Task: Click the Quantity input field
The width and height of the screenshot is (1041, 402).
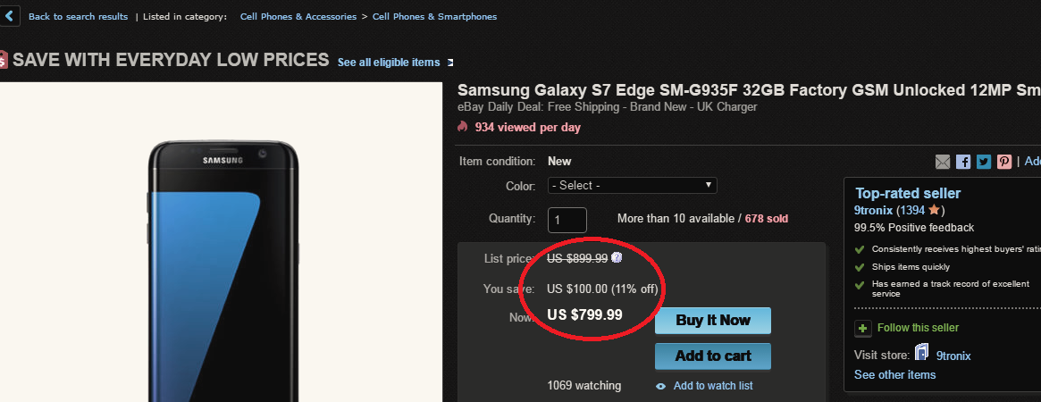Action: pos(567,219)
